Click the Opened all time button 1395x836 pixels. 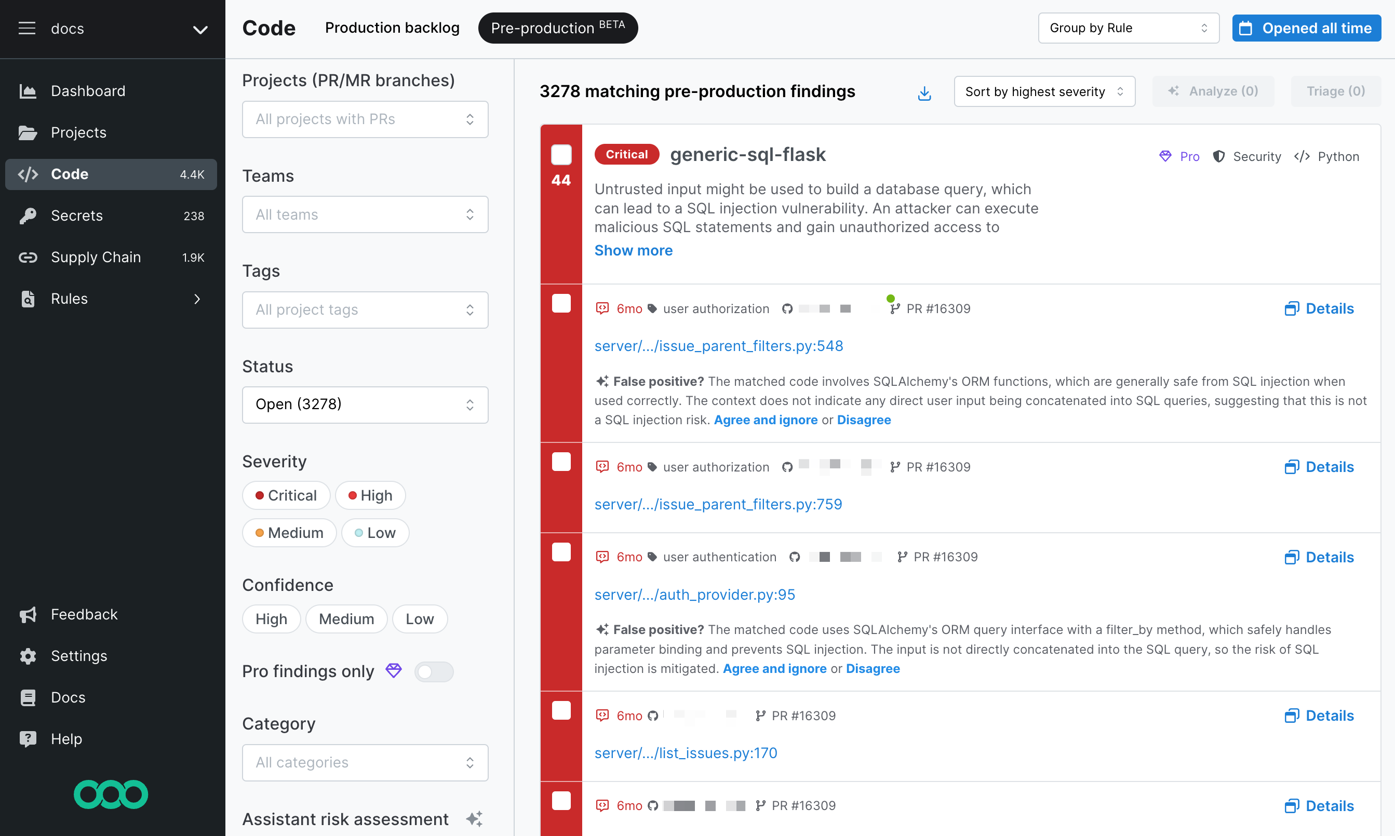pos(1306,28)
